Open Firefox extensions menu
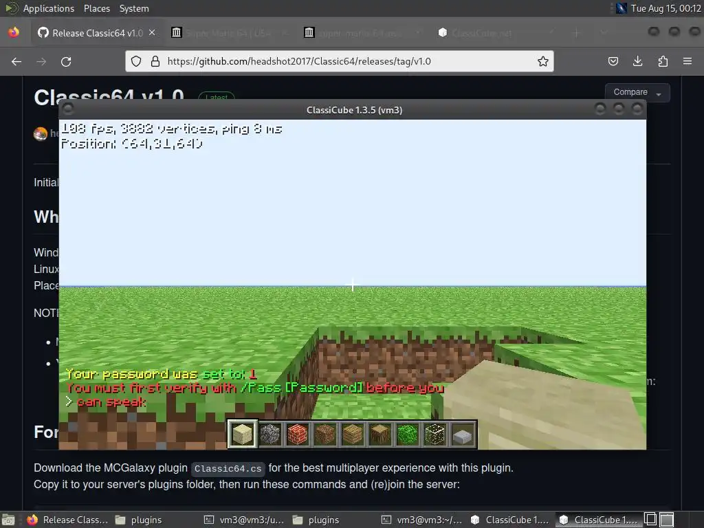 click(663, 61)
